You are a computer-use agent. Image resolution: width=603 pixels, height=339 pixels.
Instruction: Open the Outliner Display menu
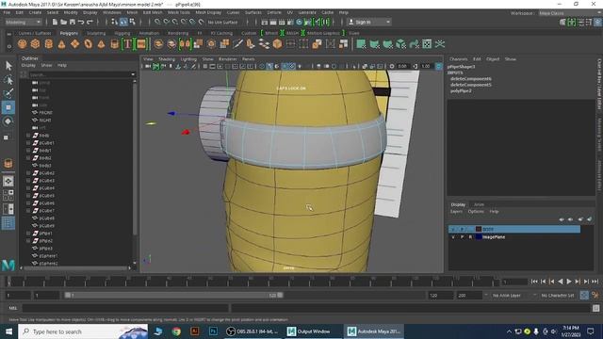coord(28,66)
